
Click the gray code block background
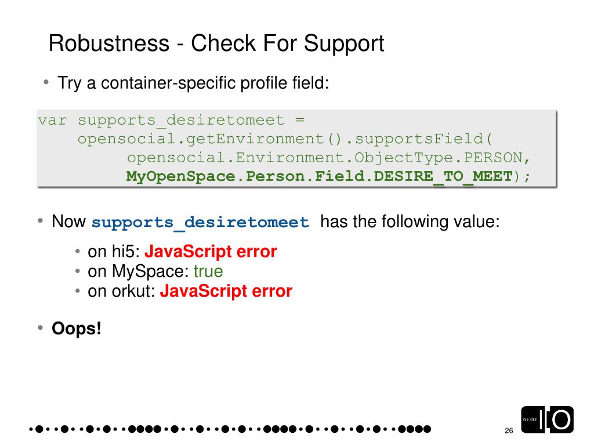(x=296, y=148)
